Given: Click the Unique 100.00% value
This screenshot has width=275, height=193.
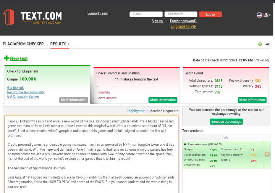Looking at the screenshot, I should coord(28,79).
